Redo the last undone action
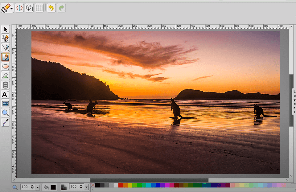 pos(61,8)
